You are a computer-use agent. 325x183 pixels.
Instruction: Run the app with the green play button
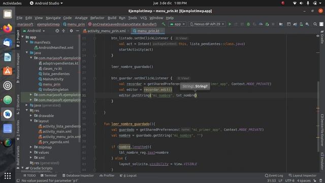[x=230, y=24]
